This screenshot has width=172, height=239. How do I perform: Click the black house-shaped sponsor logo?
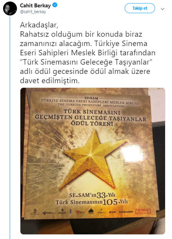[91, 211]
